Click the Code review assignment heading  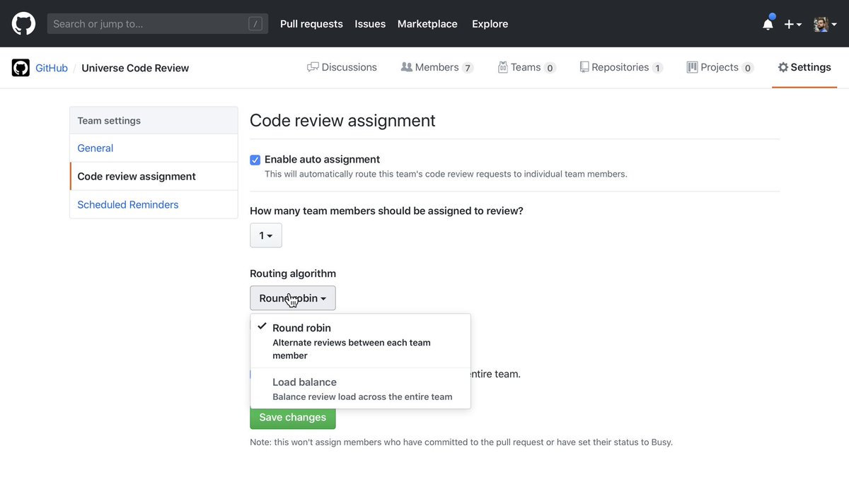tap(342, 121)
